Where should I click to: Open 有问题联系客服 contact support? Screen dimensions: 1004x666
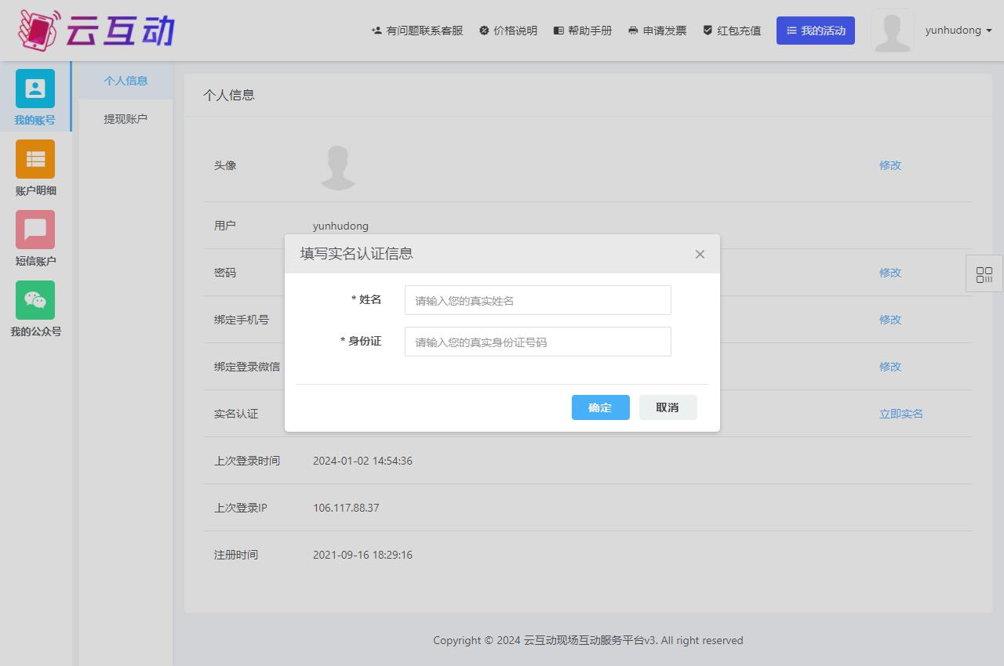pos(417,31)
